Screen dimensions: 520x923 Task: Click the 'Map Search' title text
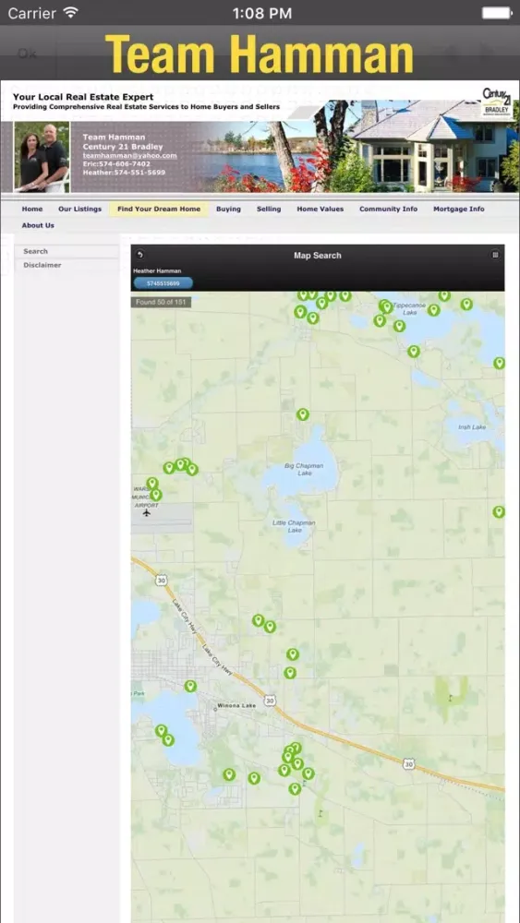click(x=318, y=256)
